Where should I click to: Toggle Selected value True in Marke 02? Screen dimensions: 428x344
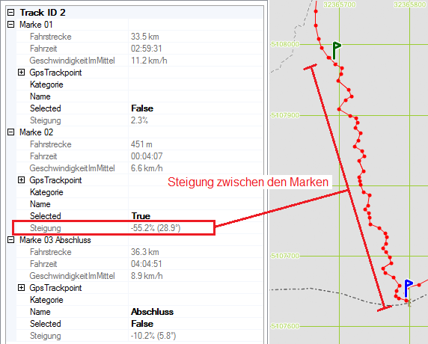point(141,216)
